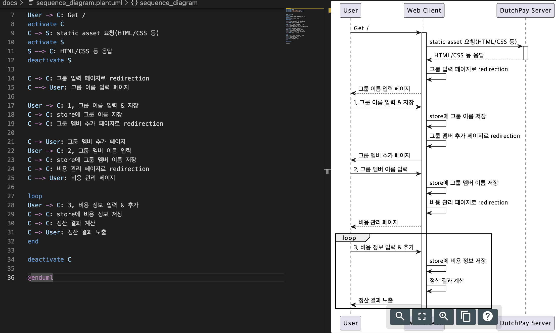Click the top Web Client participant box
Viewport: 556px width, 333px height.
tap(424, 10)
